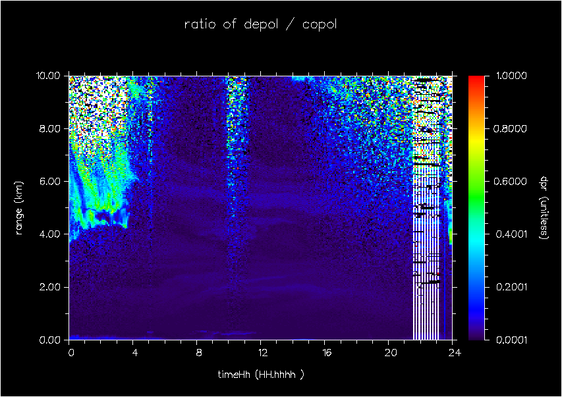Click the white striped data gap near hour 22
The width and height of the screenshot is (562, 397).
click(x=426, y=208)
